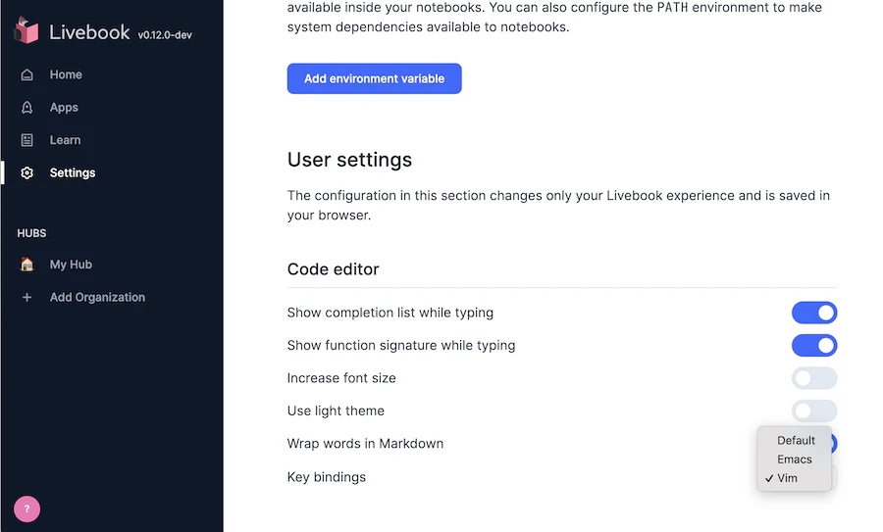The width and height of the screenshot is (883, 532).
Task: Go to the Learn menu item
Action: coord(65,140)
